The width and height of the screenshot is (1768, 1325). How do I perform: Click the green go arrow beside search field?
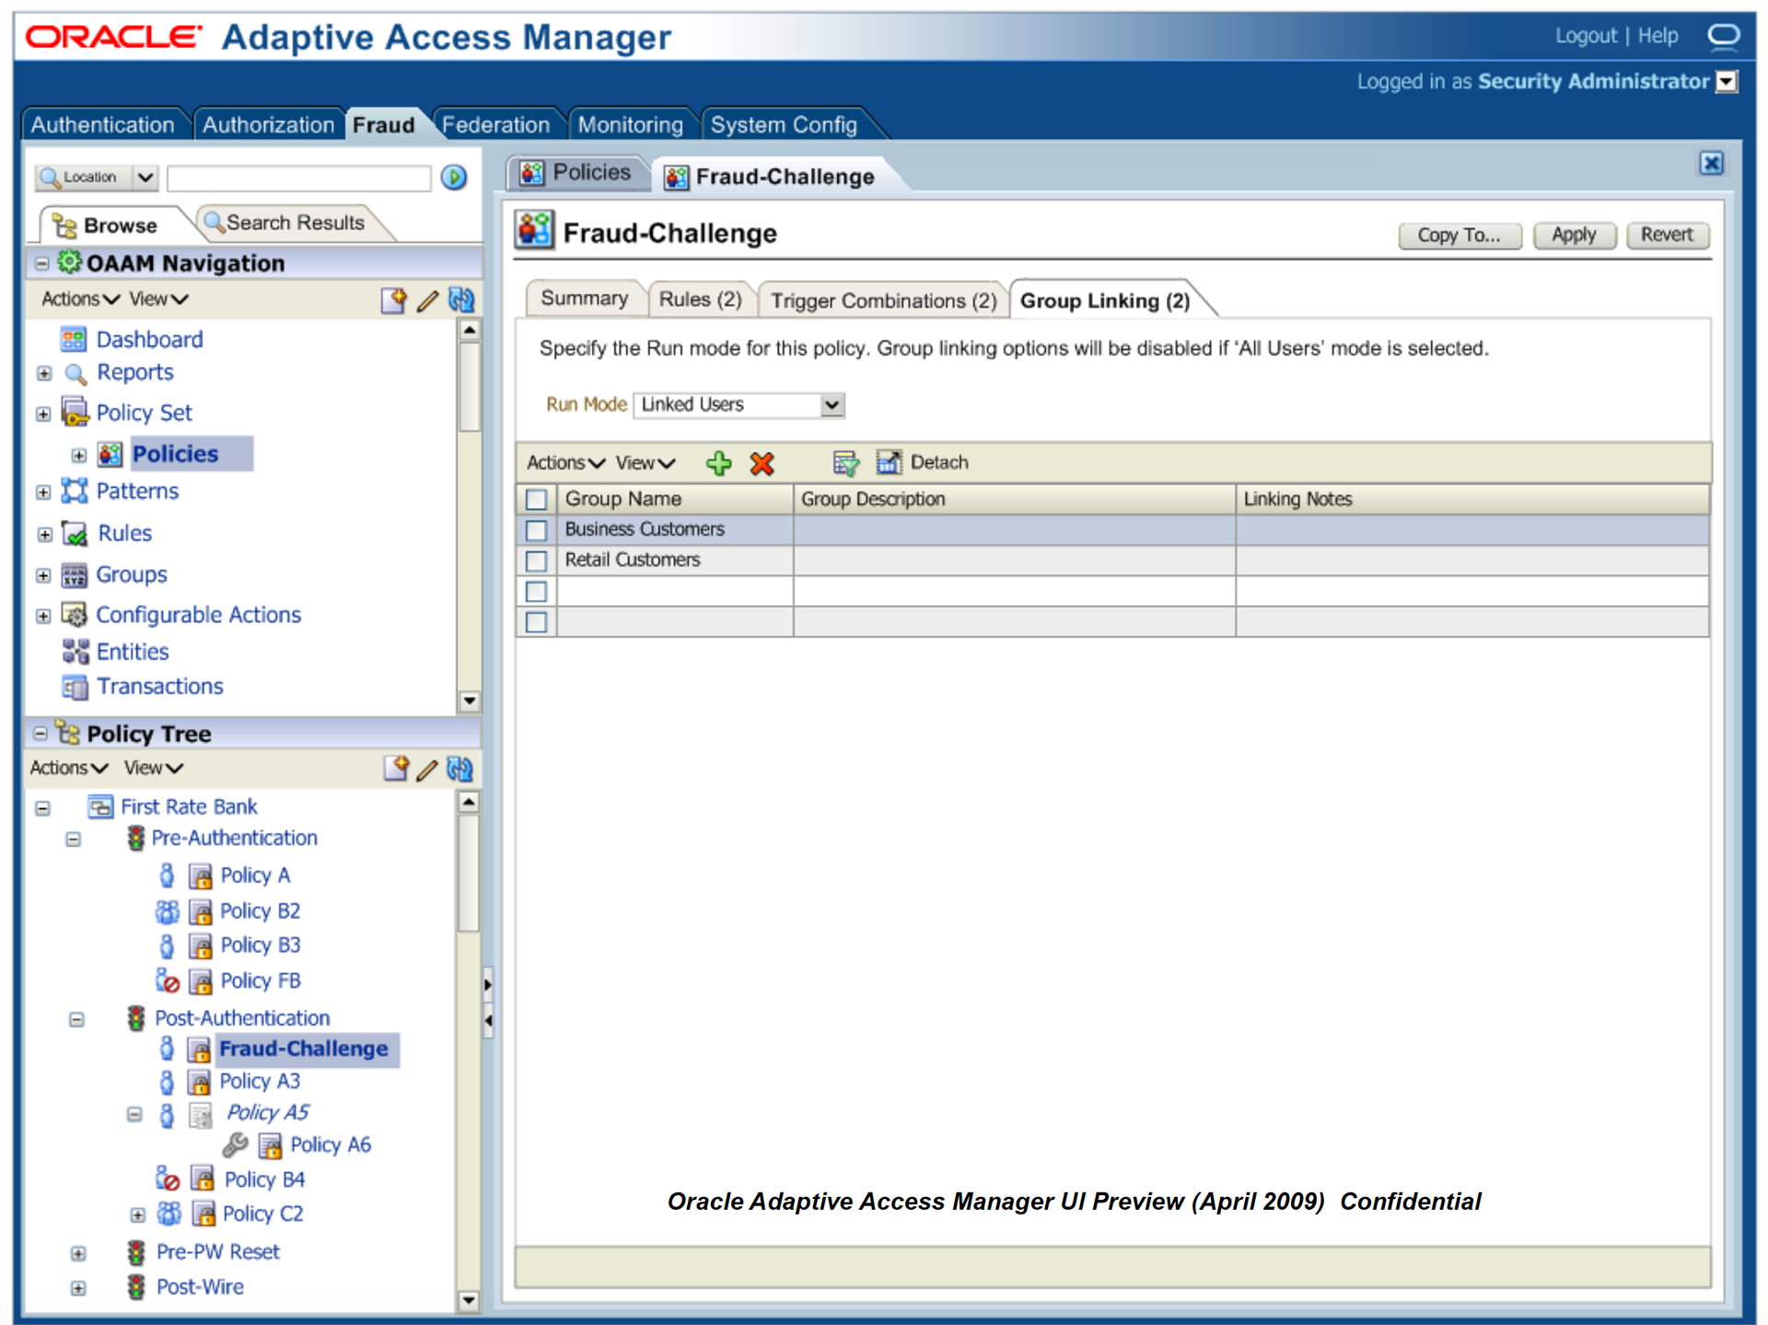453,177
